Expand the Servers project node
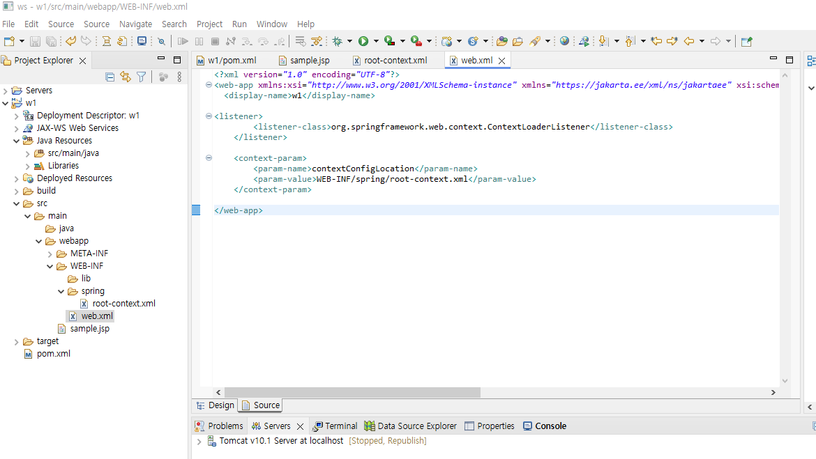This screenshot has width=816, height=459. tap(5, 91)
